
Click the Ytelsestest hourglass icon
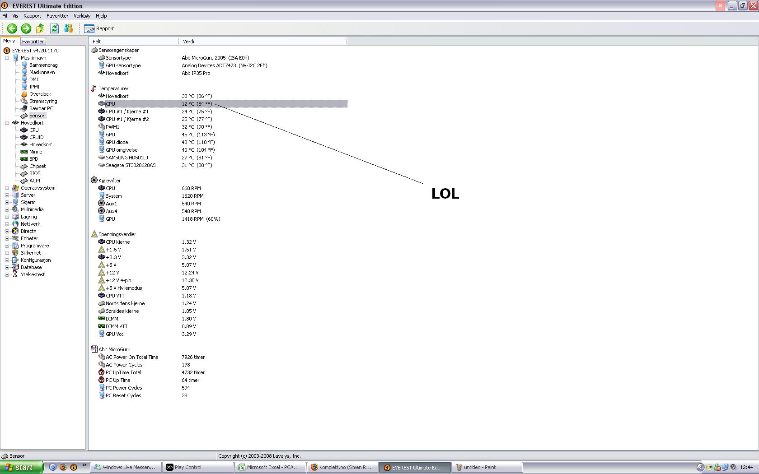point(15,274)
